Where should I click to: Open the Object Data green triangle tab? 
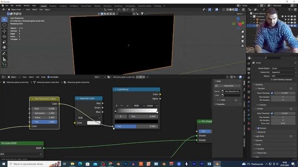tap(249, 119)
